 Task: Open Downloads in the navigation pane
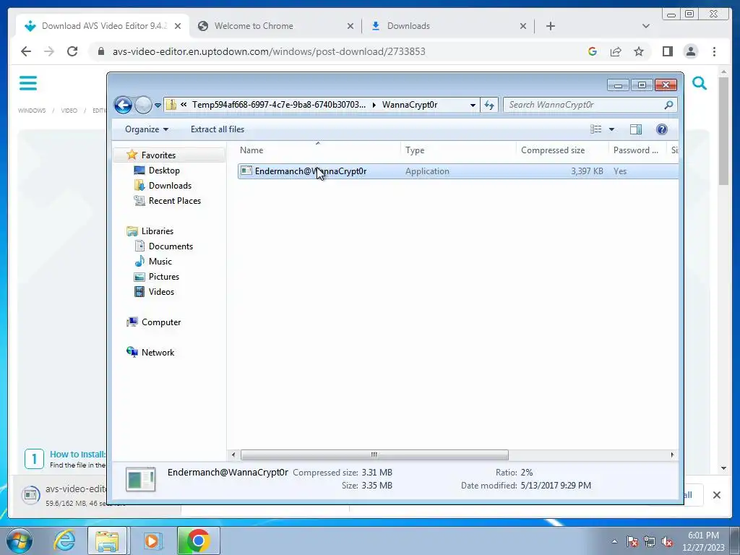pos(170,186)
